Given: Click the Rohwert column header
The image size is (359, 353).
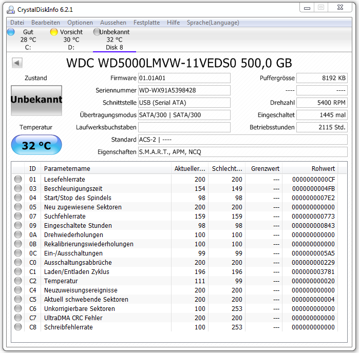Looking at the screenshot, I should [310, 169].
